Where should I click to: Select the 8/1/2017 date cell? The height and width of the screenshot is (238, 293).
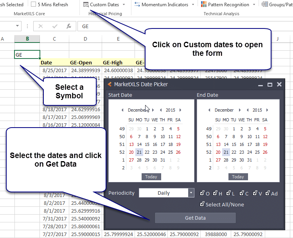point(54,211)
